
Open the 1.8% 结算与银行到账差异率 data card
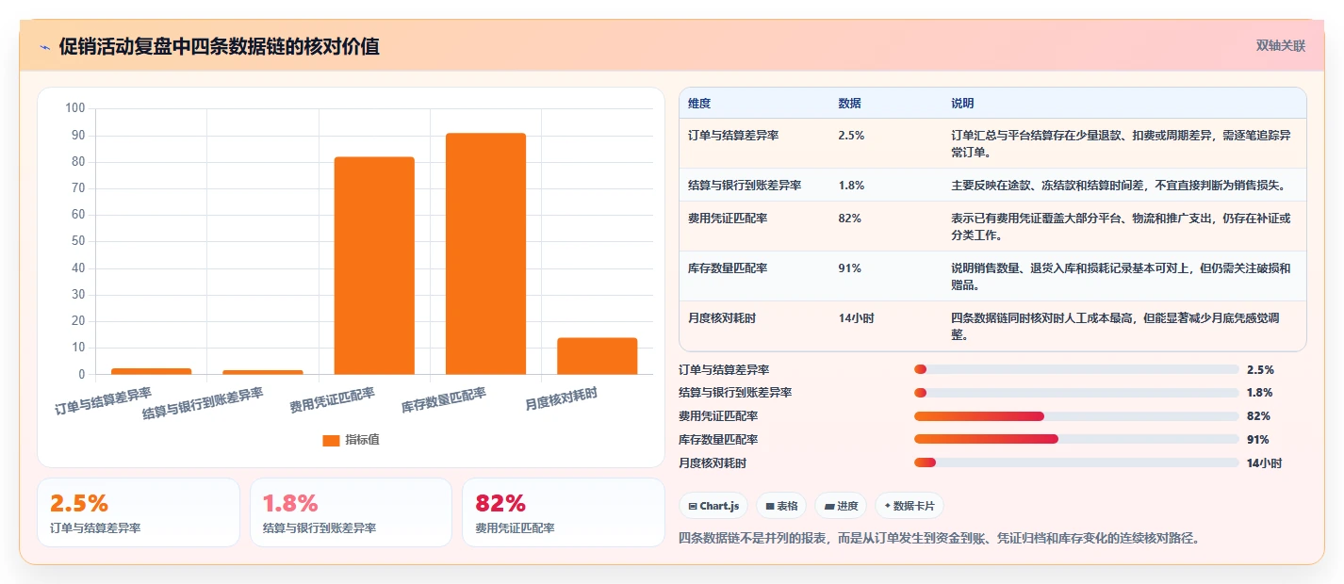tap(351, 512)
